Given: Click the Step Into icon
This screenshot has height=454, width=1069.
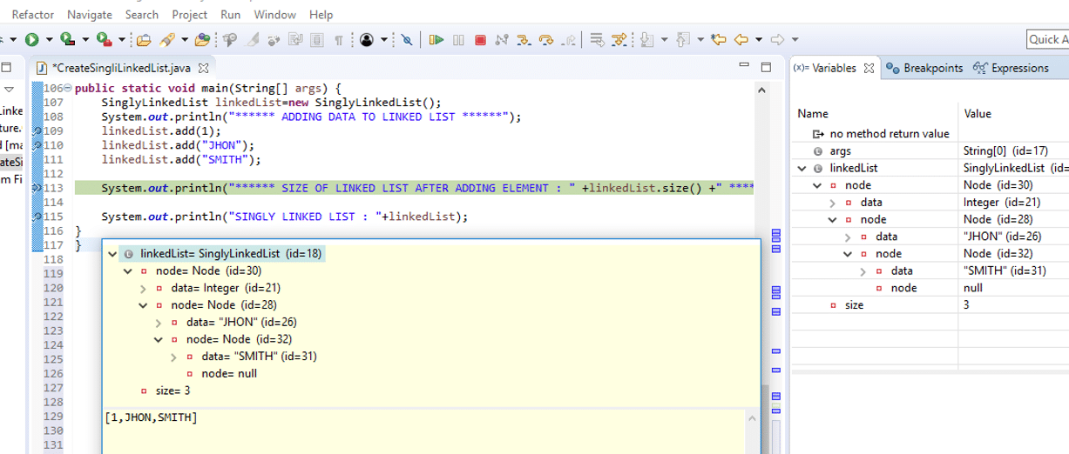Looking at the screenshot, I should [x=524, y=39].
